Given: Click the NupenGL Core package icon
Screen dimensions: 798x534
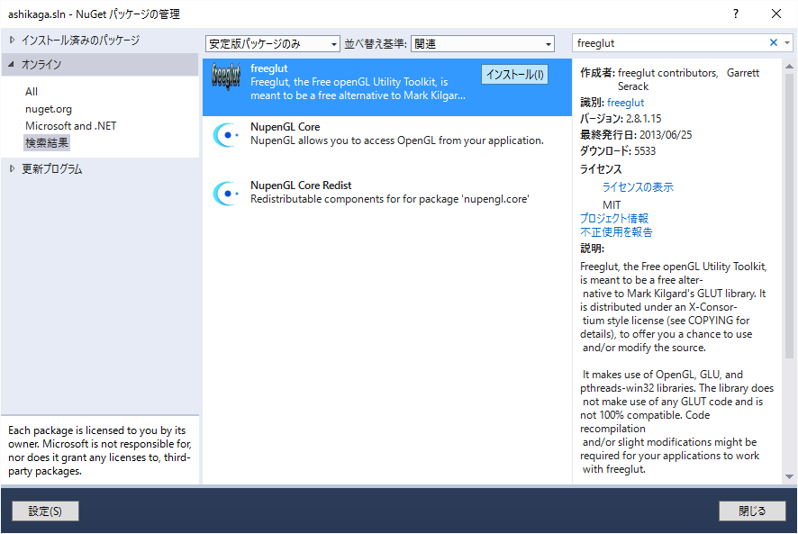Looking at the screenshot, I should click(225, 135).
